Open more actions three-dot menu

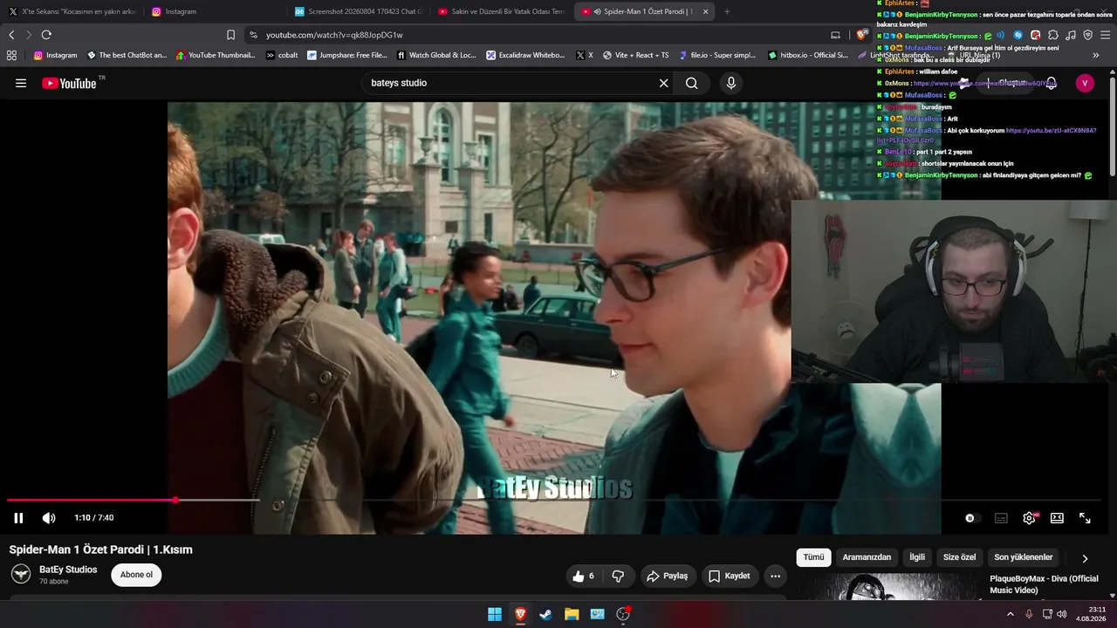(x=775, y=576)
